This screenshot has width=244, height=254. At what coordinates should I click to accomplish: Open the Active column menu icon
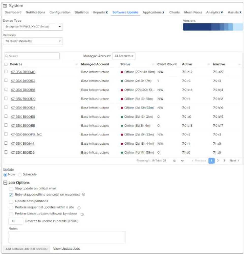(209, 64)
